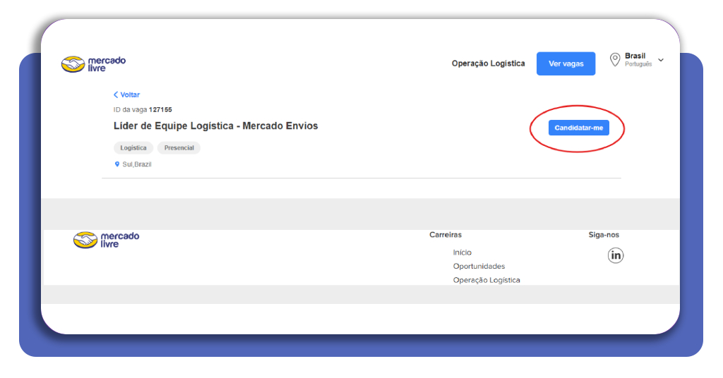Viewport: 723px width, 378px height.
Task: Click the location pin icon beside Brasil
Action: pos(615,60)
